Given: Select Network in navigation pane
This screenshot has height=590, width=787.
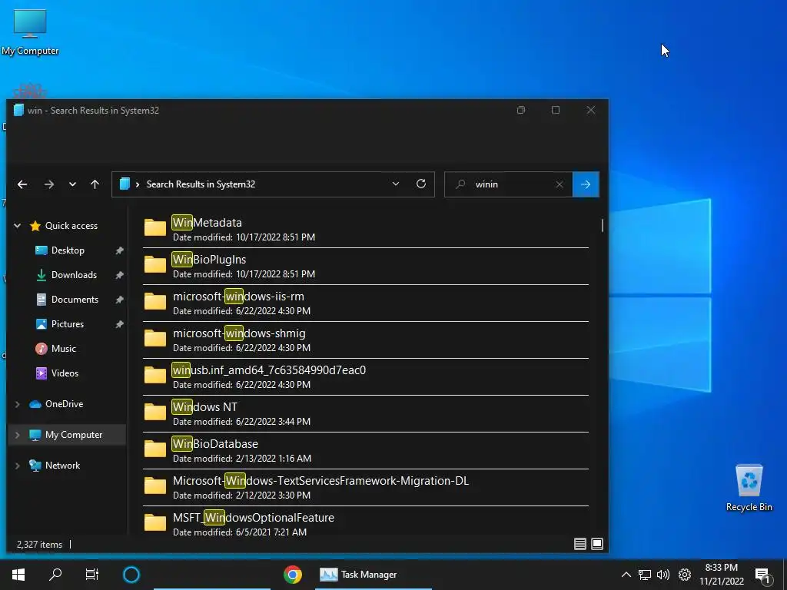Looking at the screenshot, I should [62, 466].
